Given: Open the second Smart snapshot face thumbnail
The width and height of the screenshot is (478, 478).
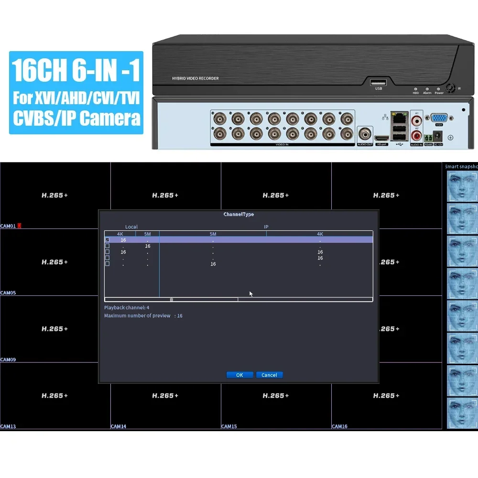Looking at the screenshot, I should [x=462, y=218].
